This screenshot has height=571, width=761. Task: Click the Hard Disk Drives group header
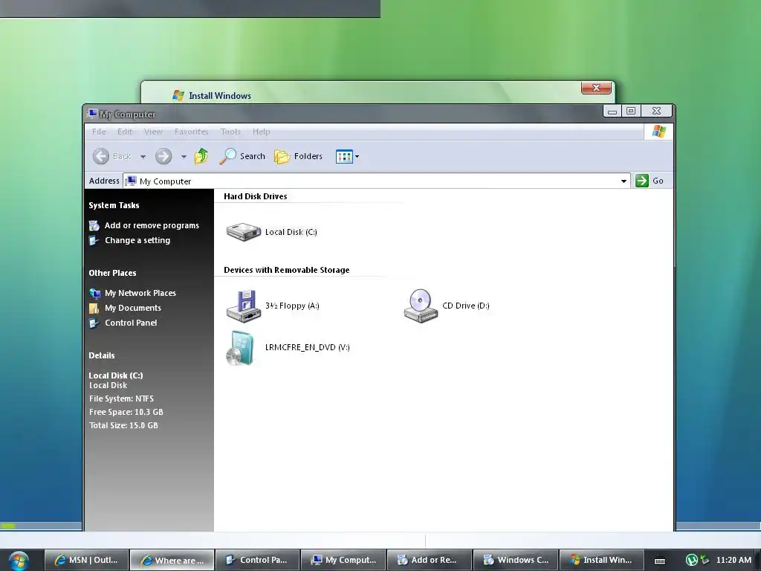tap(256, 196)
